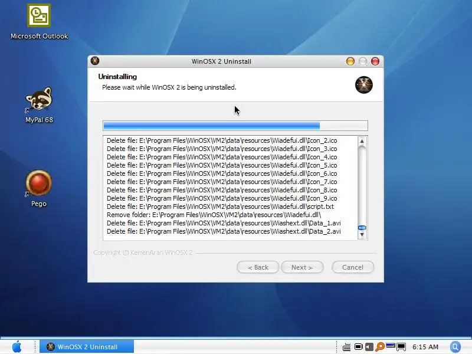Select the log line ending Icon_5.ico

point(222,165)
